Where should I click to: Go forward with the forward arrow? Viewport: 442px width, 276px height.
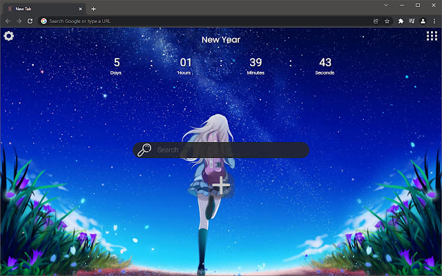[x=19, y=21]
